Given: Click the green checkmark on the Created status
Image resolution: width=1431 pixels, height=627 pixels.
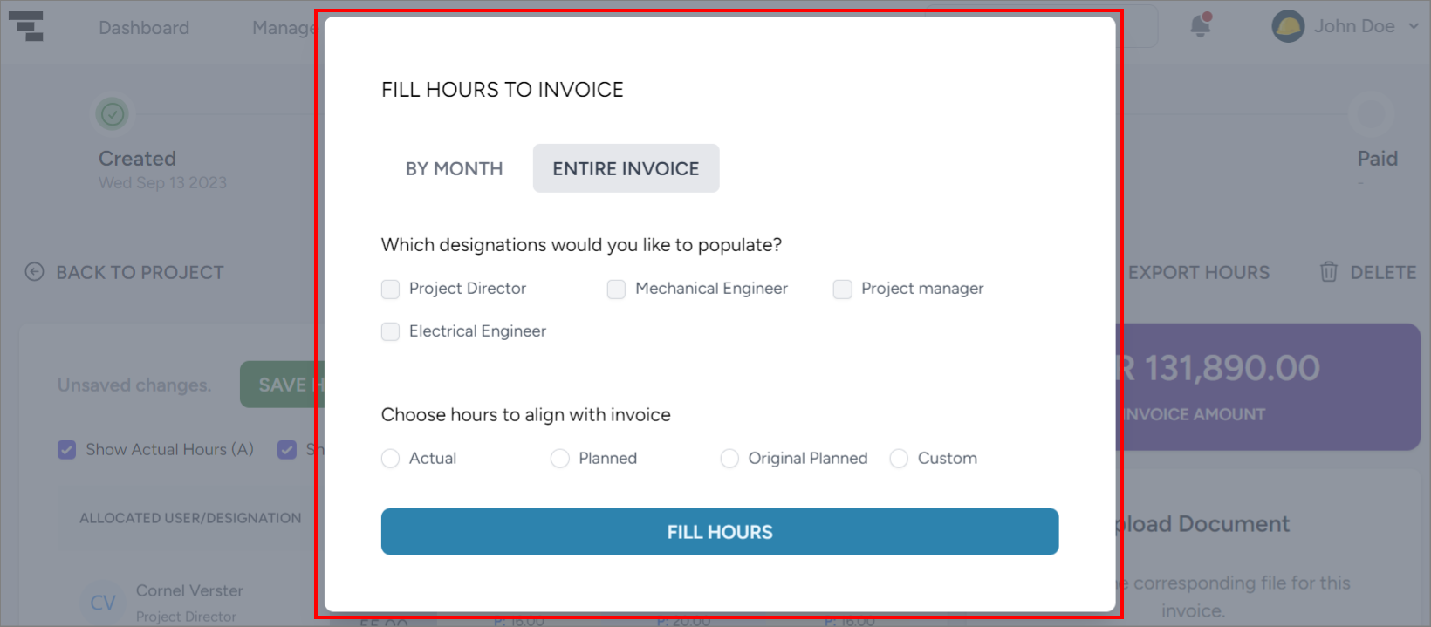Looking at the screenshot, I should [112, 113].
